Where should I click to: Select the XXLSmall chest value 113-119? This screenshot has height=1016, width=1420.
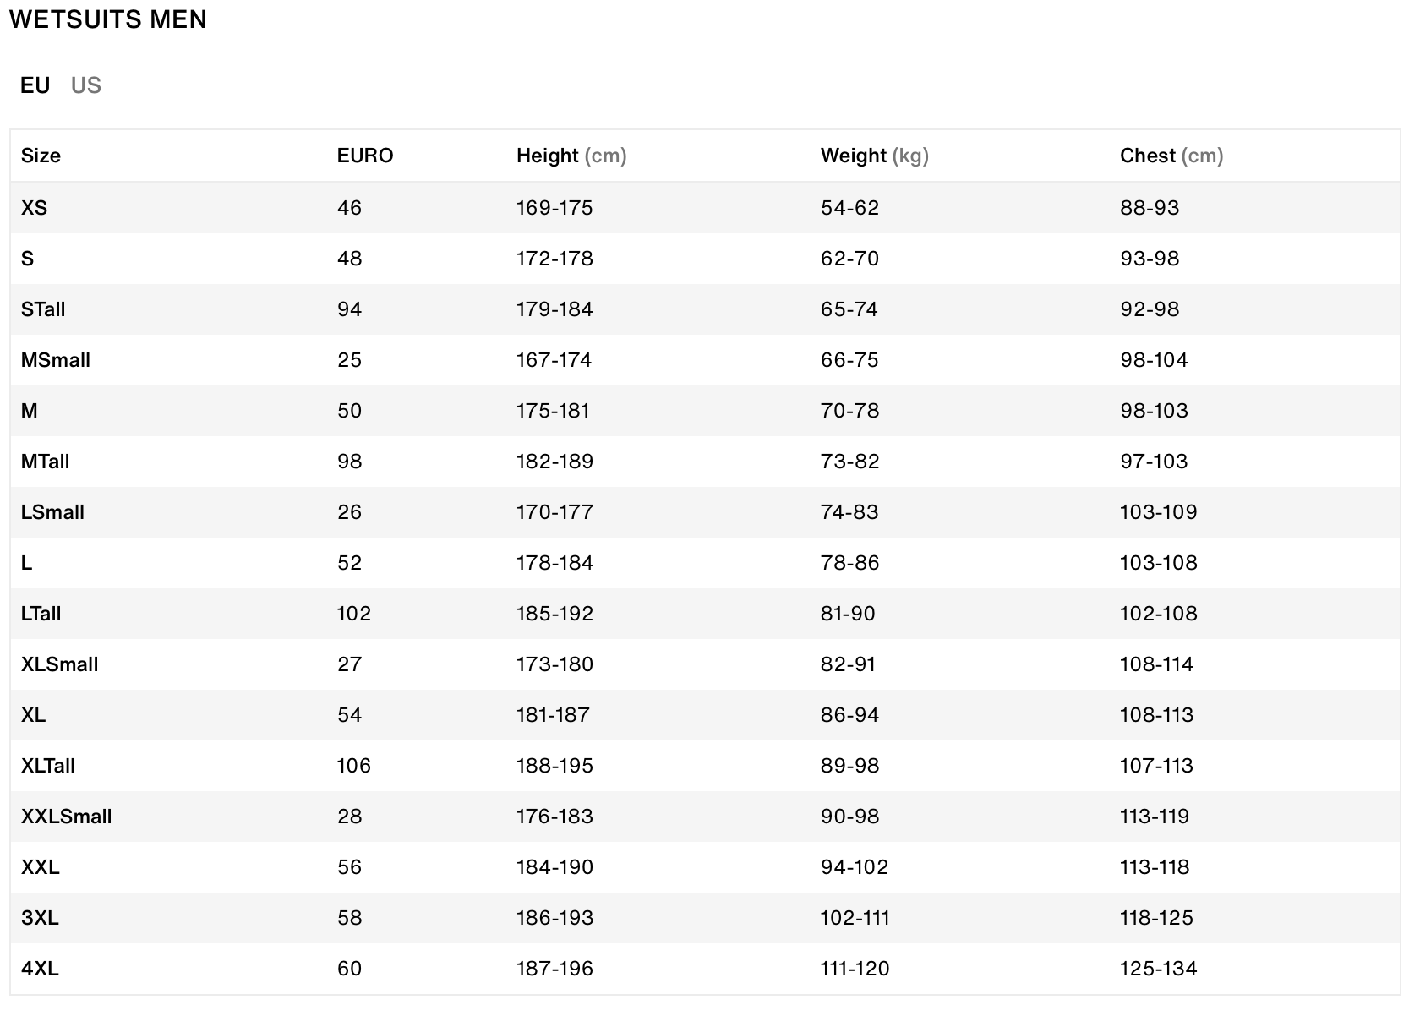point(1155,817)
